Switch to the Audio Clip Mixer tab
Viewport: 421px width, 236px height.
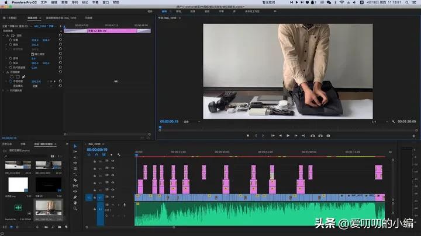61,18
